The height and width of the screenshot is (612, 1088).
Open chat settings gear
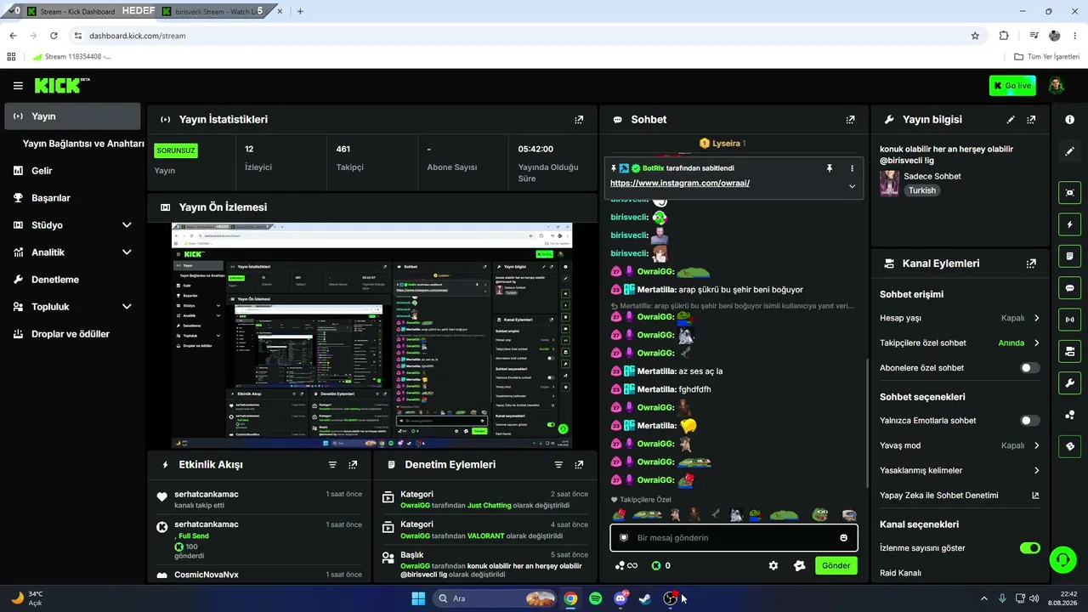pos(773,565)
